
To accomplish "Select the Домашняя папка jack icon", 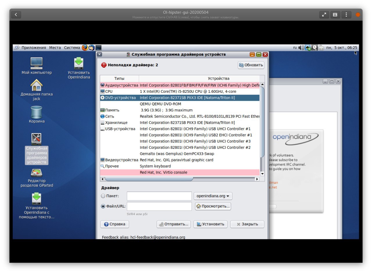I will (x=37, y=90).
